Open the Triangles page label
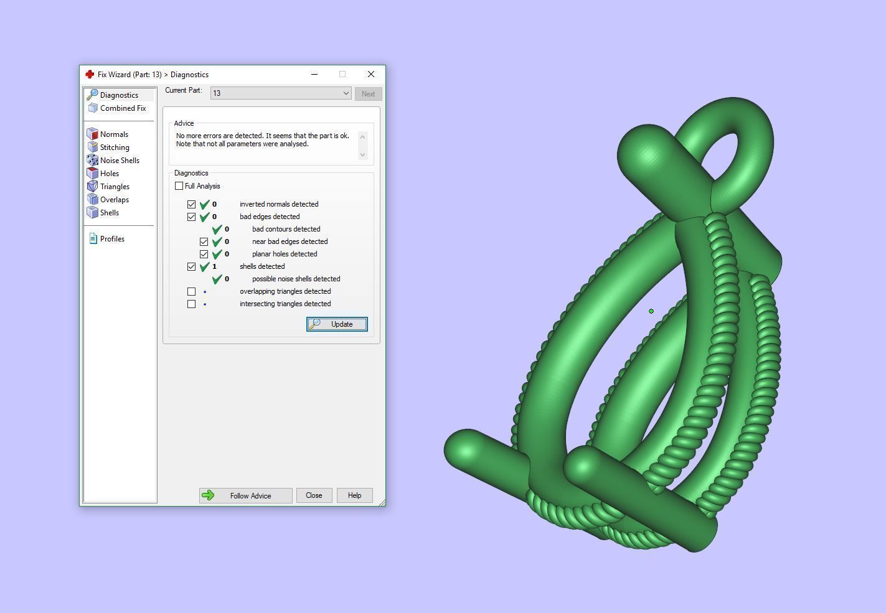The width and height of the screenshot is (886, 613). 115,187
